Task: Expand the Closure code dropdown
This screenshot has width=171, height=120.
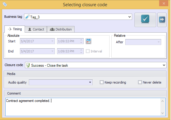Action: tap(164, 65)
